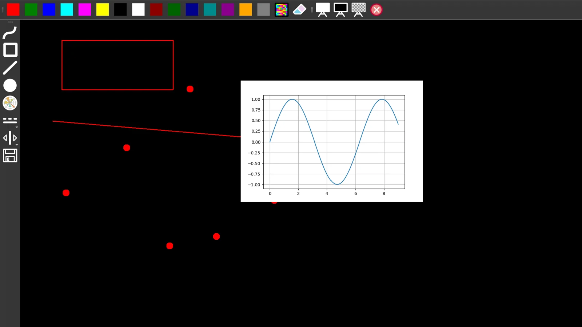The width and height of the screenshot is (582, 327).
Task: Pick the orange color swatch
Action: [246, 9]
